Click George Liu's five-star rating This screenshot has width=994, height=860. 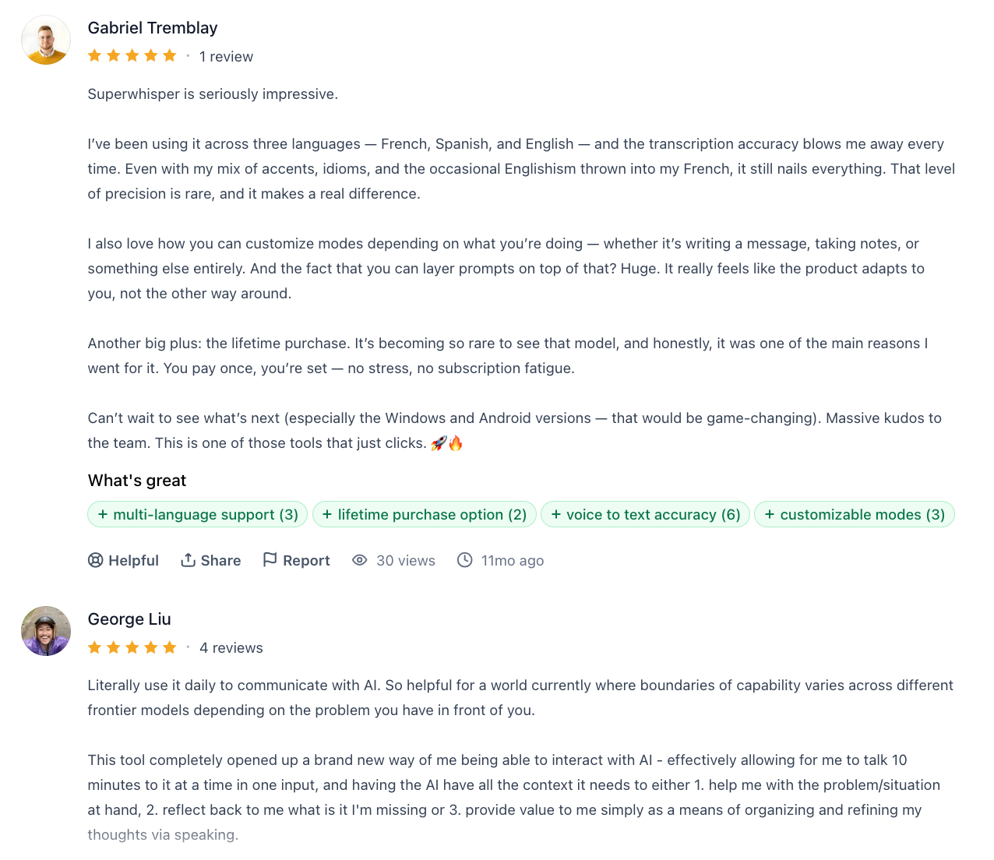[x=132, y=647]
